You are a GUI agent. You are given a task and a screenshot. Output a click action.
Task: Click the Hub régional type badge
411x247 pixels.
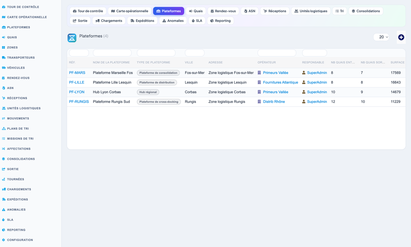tap(148, 92)
